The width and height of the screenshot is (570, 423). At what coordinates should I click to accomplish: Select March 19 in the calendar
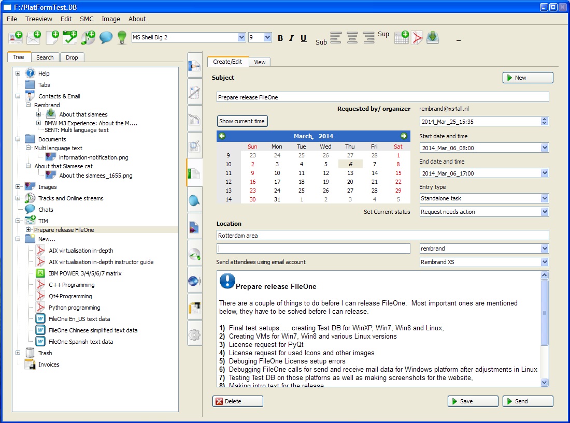pos(326,182)
